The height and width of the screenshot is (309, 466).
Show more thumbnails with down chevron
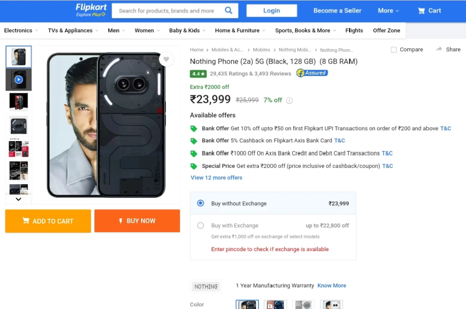[18, 199]
